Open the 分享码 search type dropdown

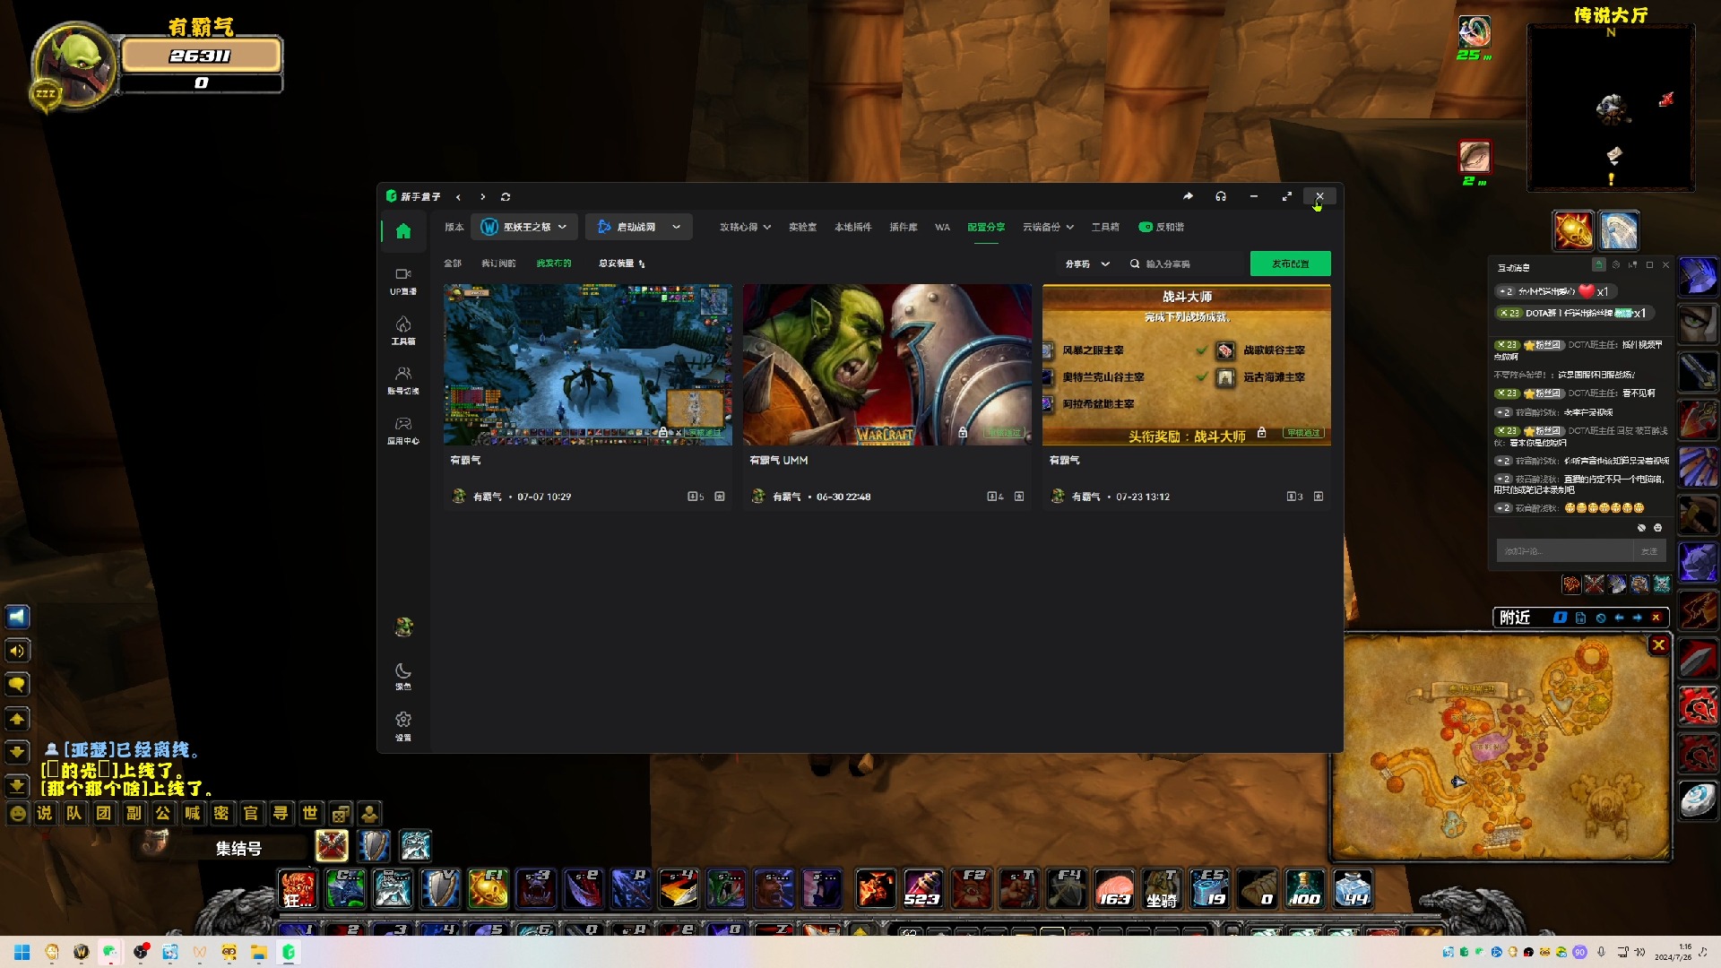click(1087, 264)
